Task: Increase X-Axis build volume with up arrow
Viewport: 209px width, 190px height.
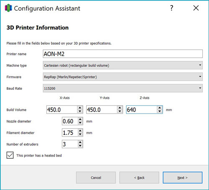Action: click(x=80, y=108)
